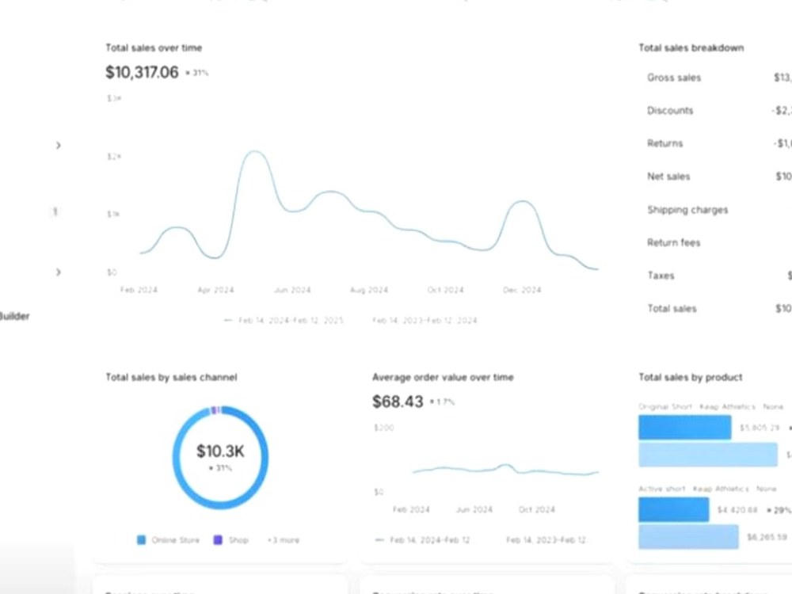Click the Original Short previous-period light bar
792x594 pixels.
(x=707, y=455)
